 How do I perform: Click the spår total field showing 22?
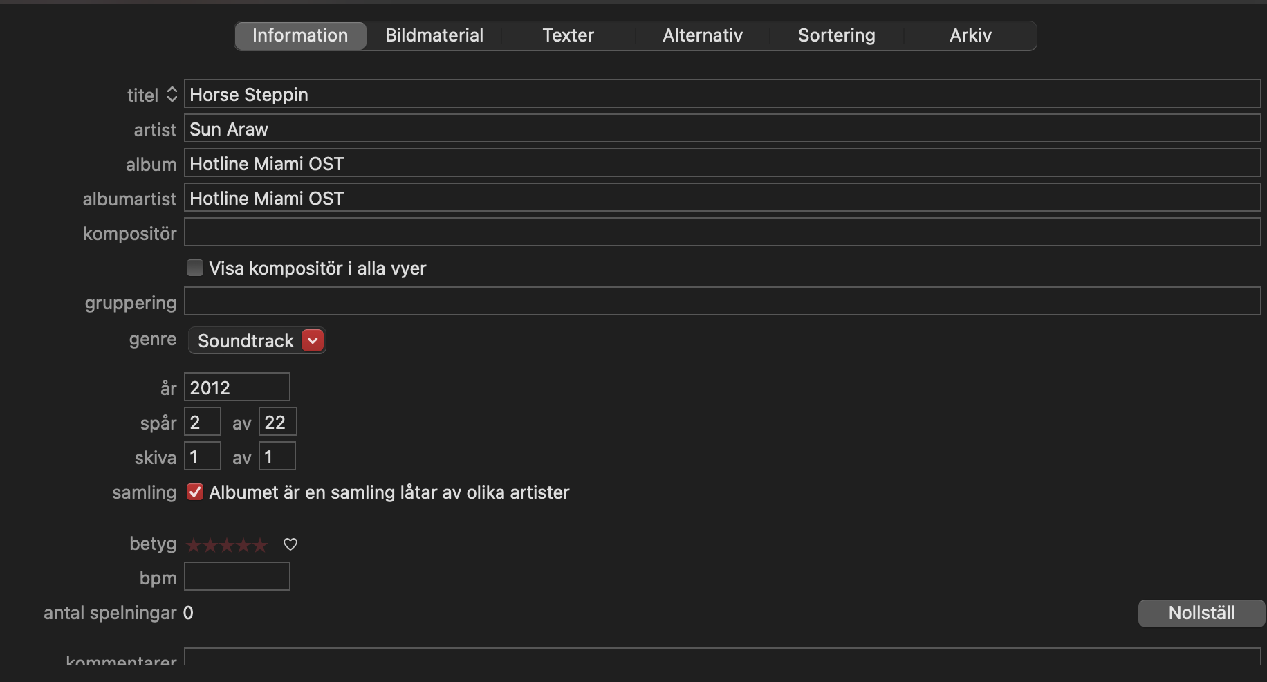coord(277,422)
